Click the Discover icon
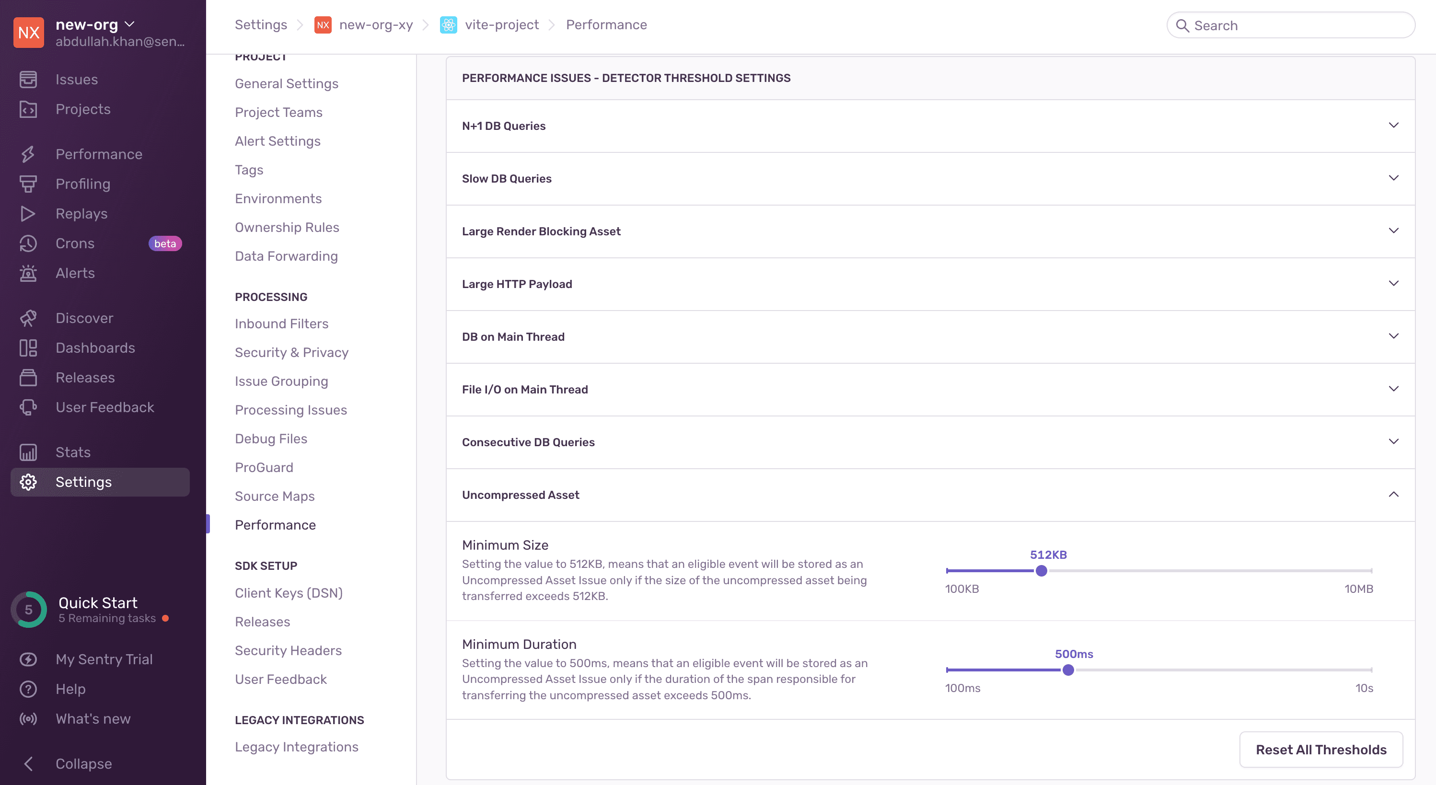This screenshot has height=785, width=1436. point(28,318)
